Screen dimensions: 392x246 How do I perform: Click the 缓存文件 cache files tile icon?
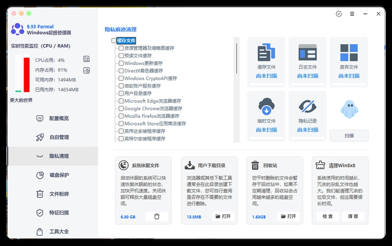click(266, 52)
